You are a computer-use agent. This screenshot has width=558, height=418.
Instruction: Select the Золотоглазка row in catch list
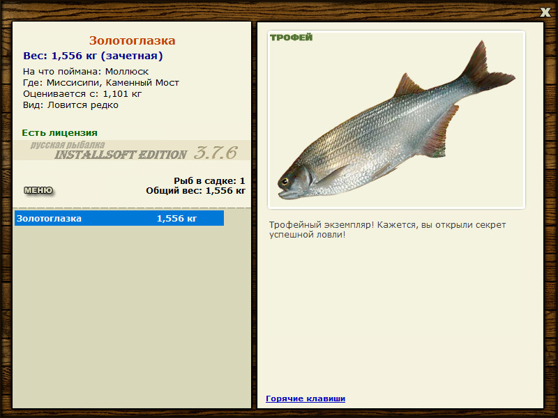click(x=119, y=218)
